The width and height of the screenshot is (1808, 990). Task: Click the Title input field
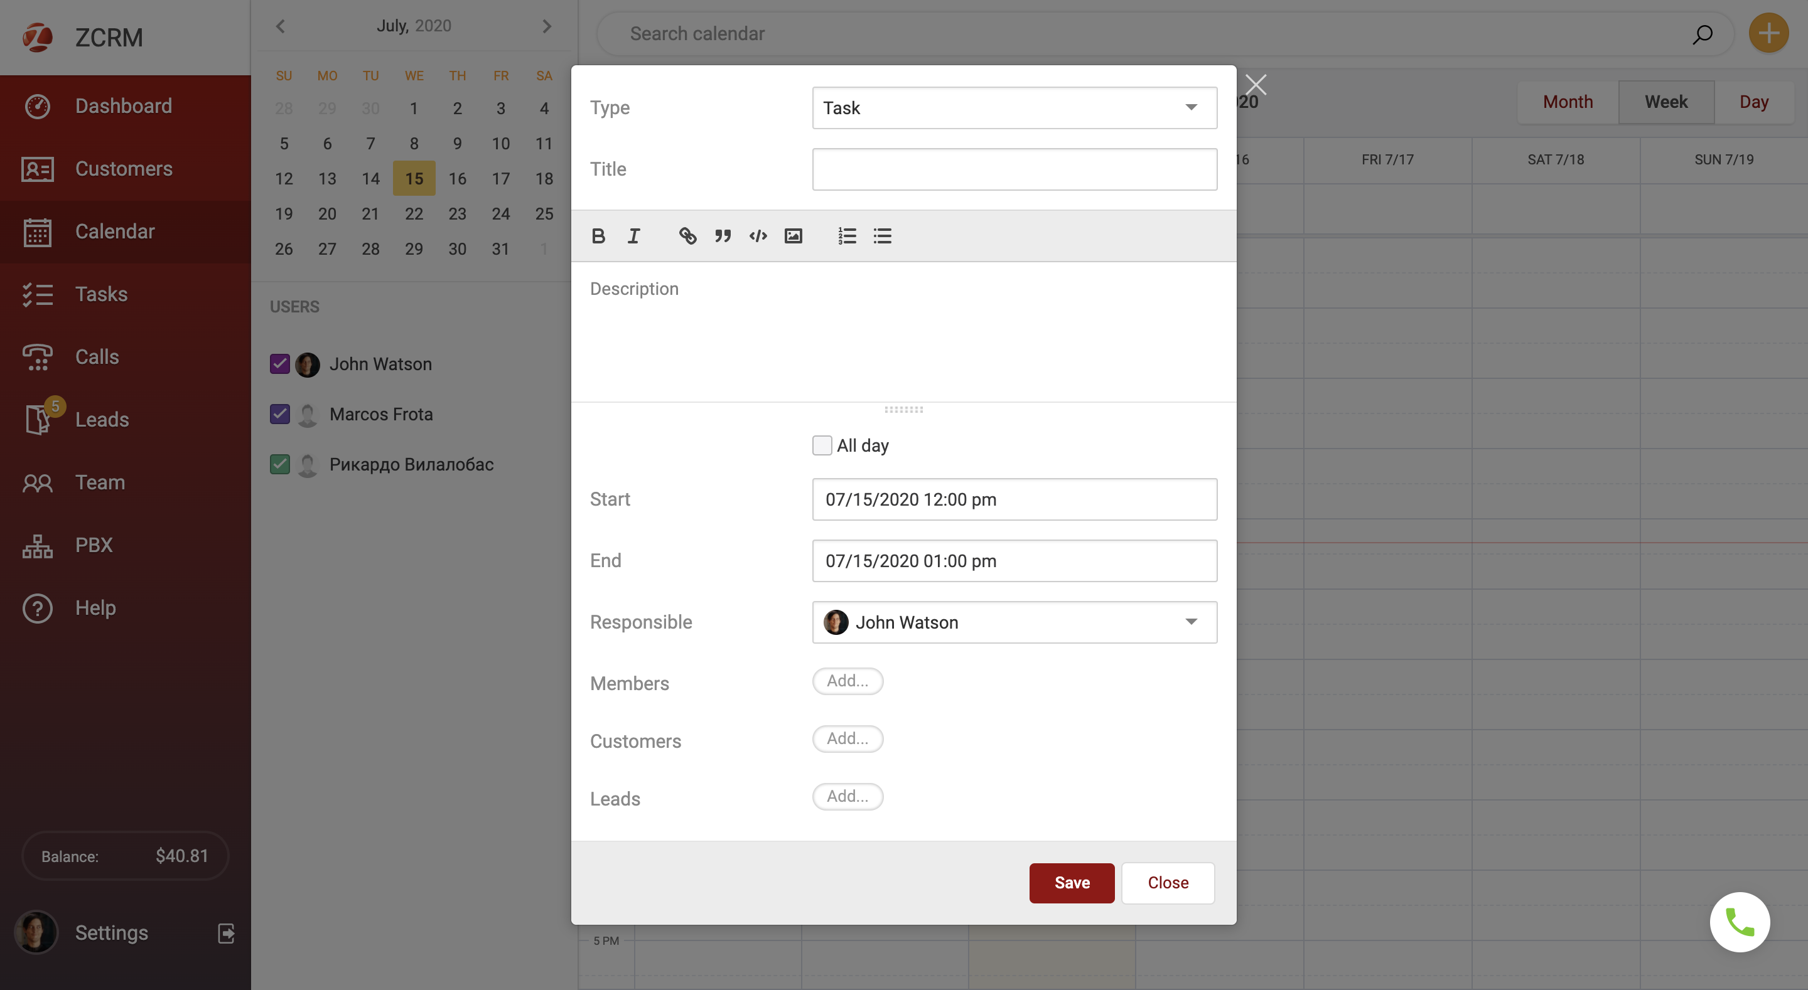(x=1014, y=169)
